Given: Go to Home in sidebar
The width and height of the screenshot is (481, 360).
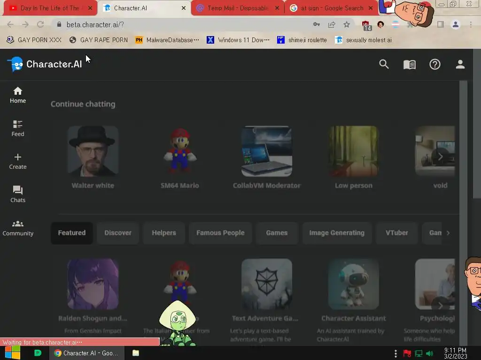Looking at the screenshot, I should (18, 95).
